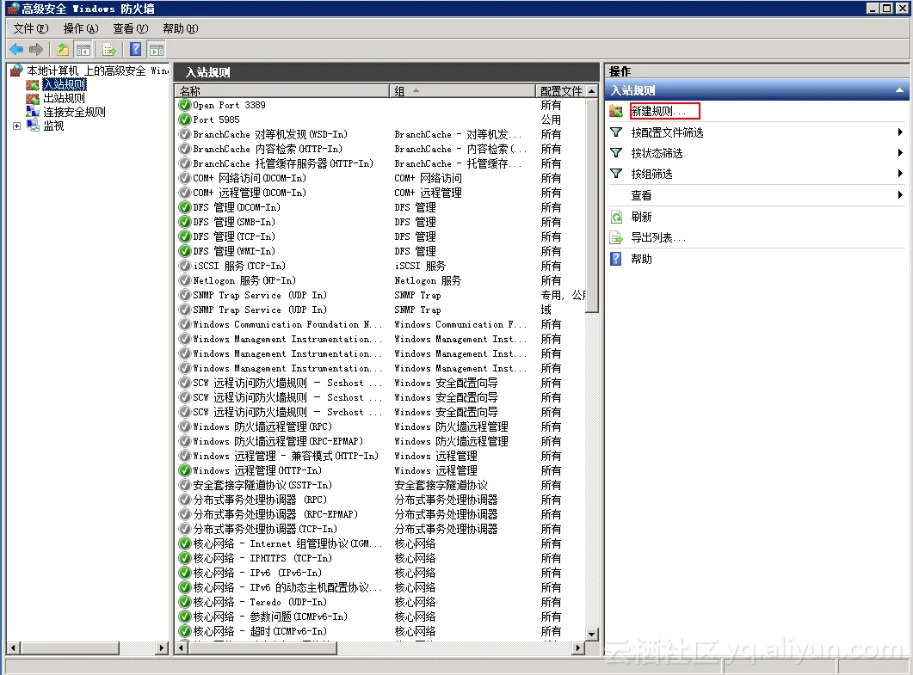Click the refresh icon beside 刷新
The image size is (913, 675).
coord(616,217)
